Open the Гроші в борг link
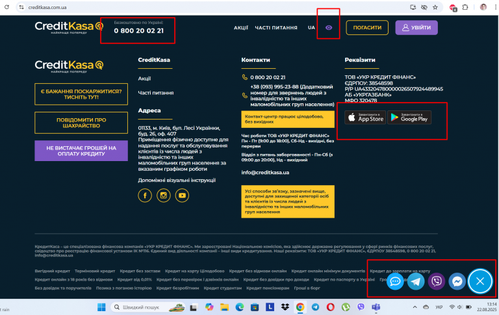The width and height of the screenshot is (499, 315). [x=307, y=288]
